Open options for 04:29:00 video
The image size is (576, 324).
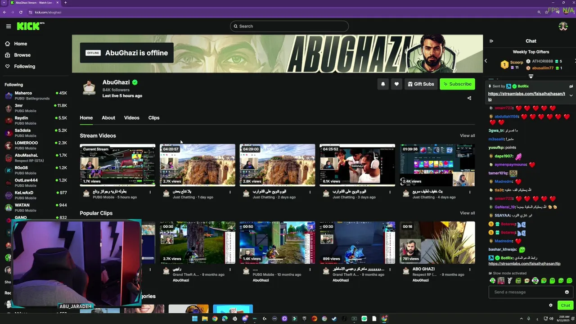[x=310, y=192]
